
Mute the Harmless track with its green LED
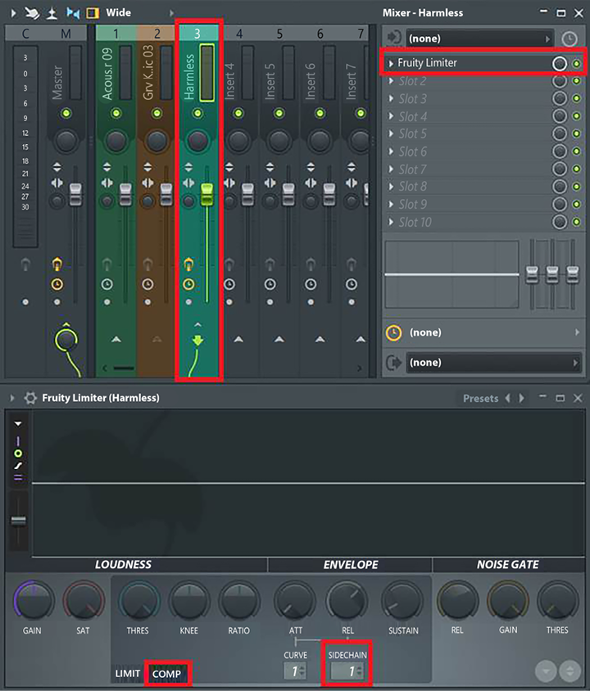click(x=197, y=113)
